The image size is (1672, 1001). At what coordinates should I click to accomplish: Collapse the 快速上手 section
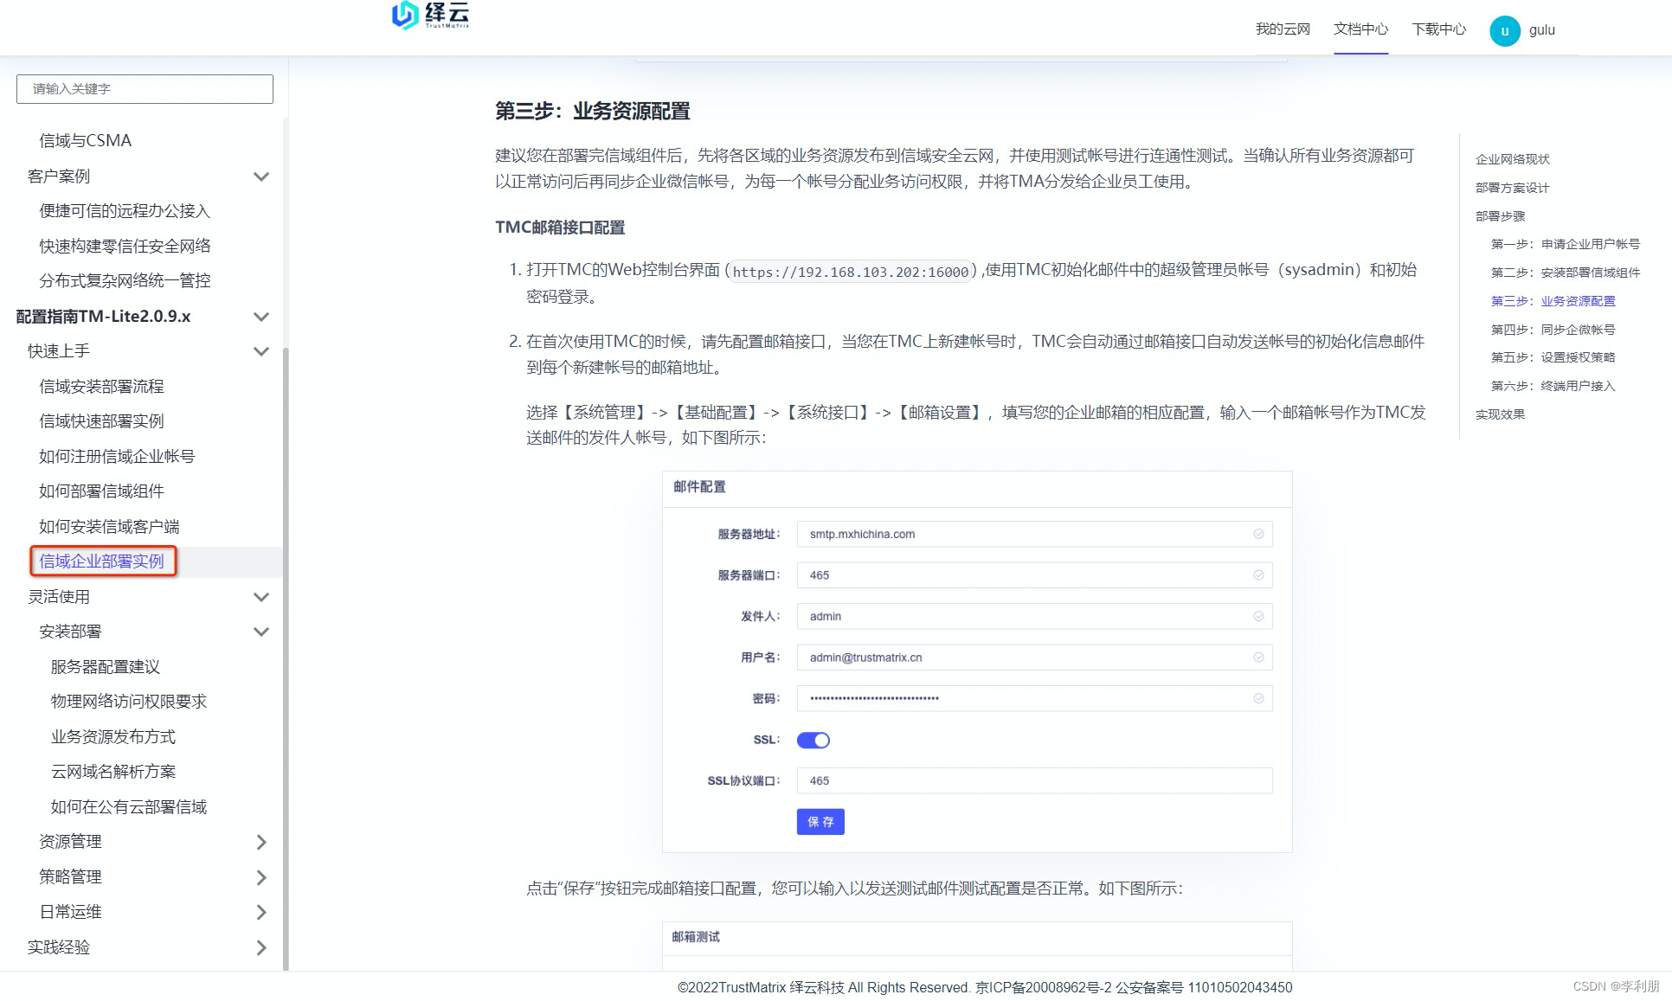point(260,351)
